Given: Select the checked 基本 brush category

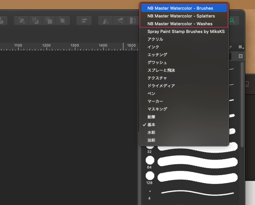Looking at the screenshot, I should [151, 125].
